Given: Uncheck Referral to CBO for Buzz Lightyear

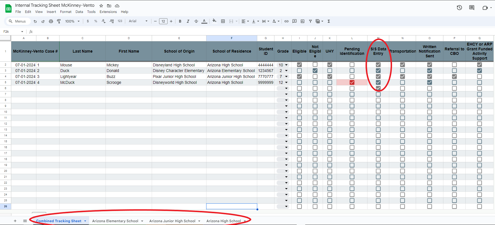Looking at the screenshot, I should pyautogui.click(x=454, y=76).
